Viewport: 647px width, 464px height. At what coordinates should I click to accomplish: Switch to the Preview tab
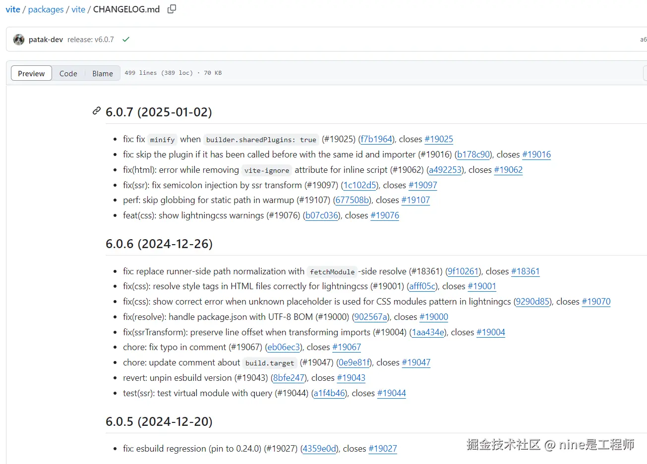tap(31, 73)
